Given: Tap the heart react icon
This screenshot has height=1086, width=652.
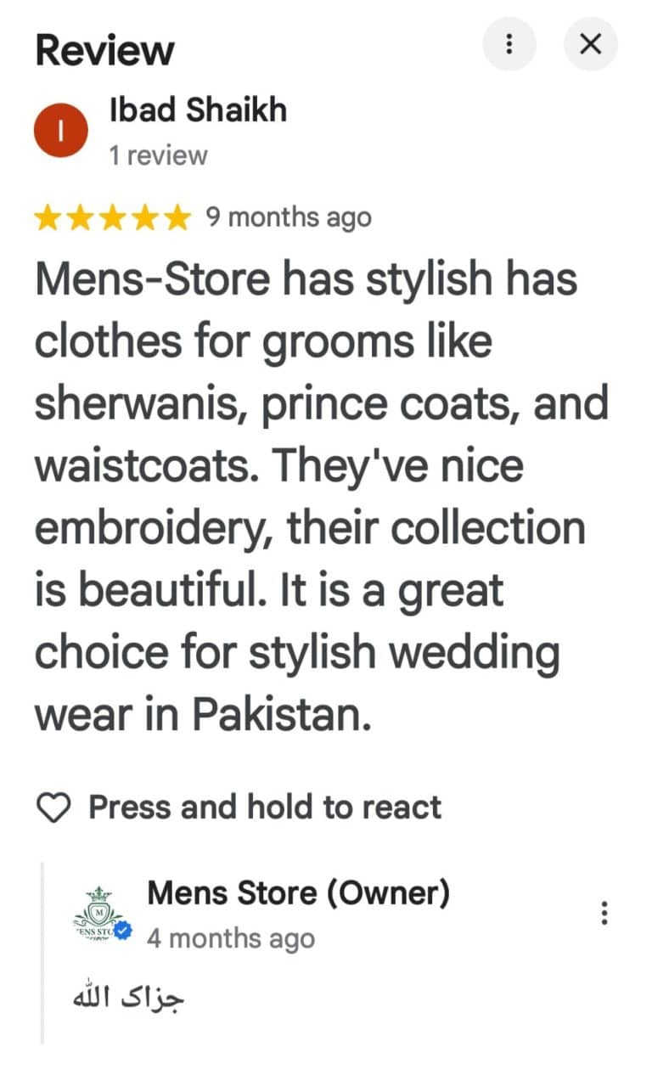Looking at the screenshot, I should pos(55,807).
